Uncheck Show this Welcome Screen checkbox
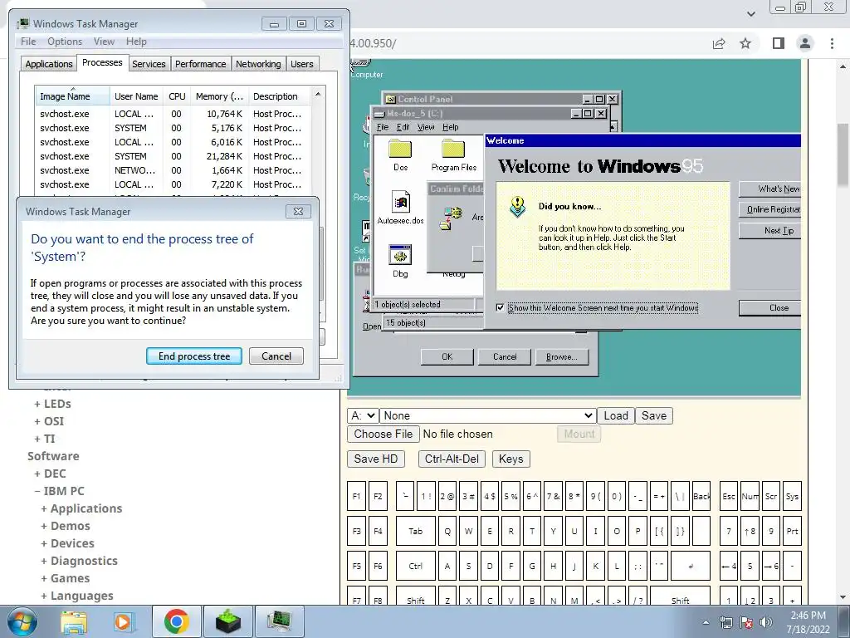This screenshot has width=850, height=638. (x=500, y=307)
